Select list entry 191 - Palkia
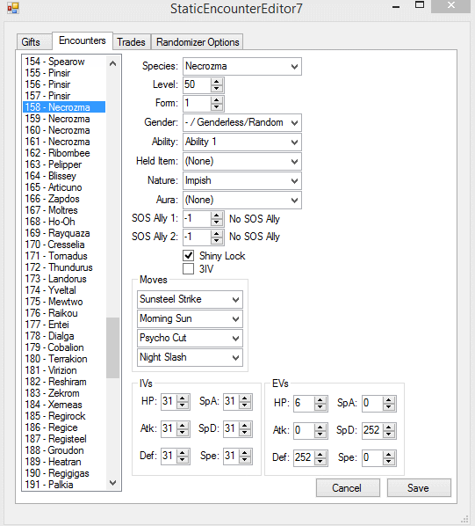The image size is (475, 526). pos(64,485)
